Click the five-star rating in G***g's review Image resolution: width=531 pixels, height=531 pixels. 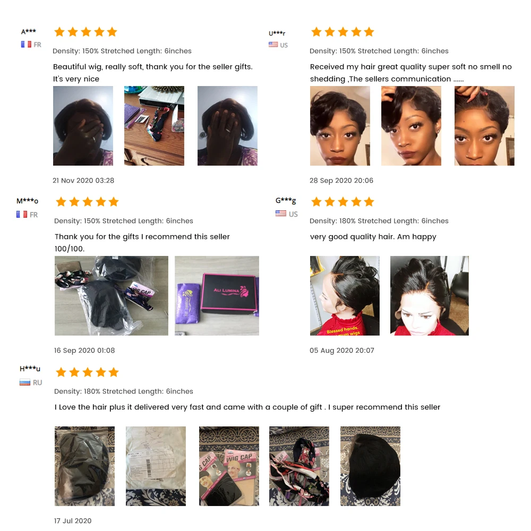[342, 202]
